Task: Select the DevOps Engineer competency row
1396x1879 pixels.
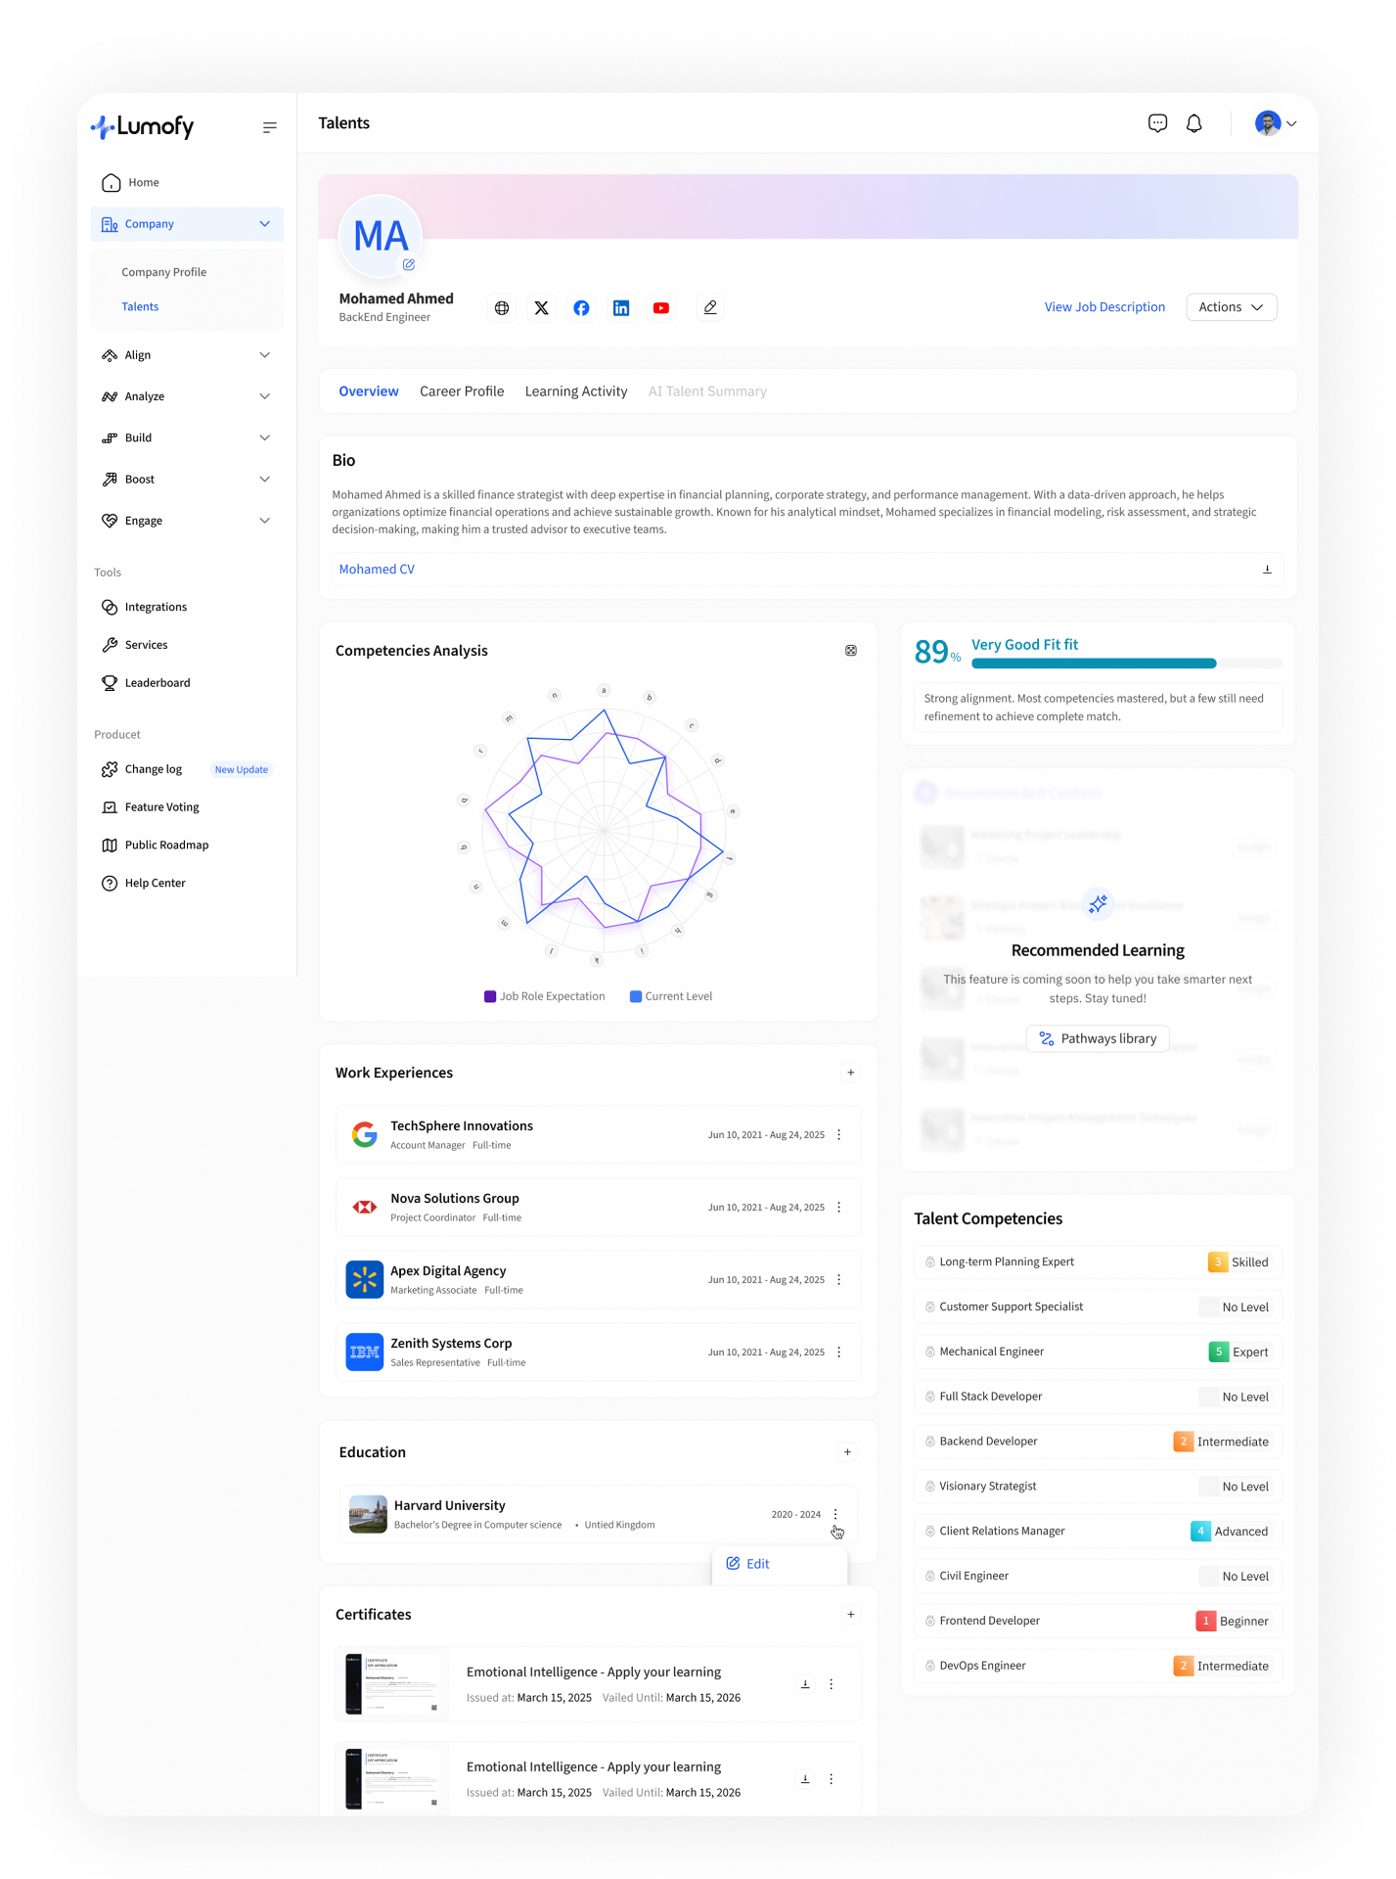Action: click(1098, 1666)
